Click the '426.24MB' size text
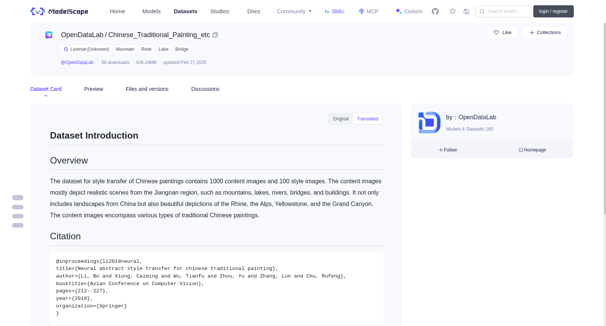This screenshot has width=606, height=326. pos(146,62)
